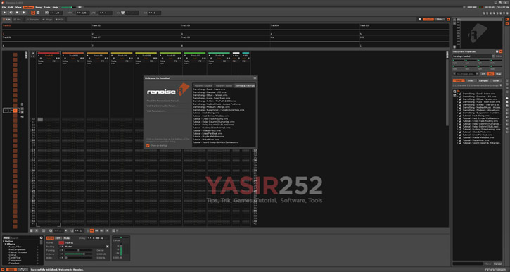Screen dimensions: 510x272
Task: Select Bus Compressor in device list
Action: (18, 249)
